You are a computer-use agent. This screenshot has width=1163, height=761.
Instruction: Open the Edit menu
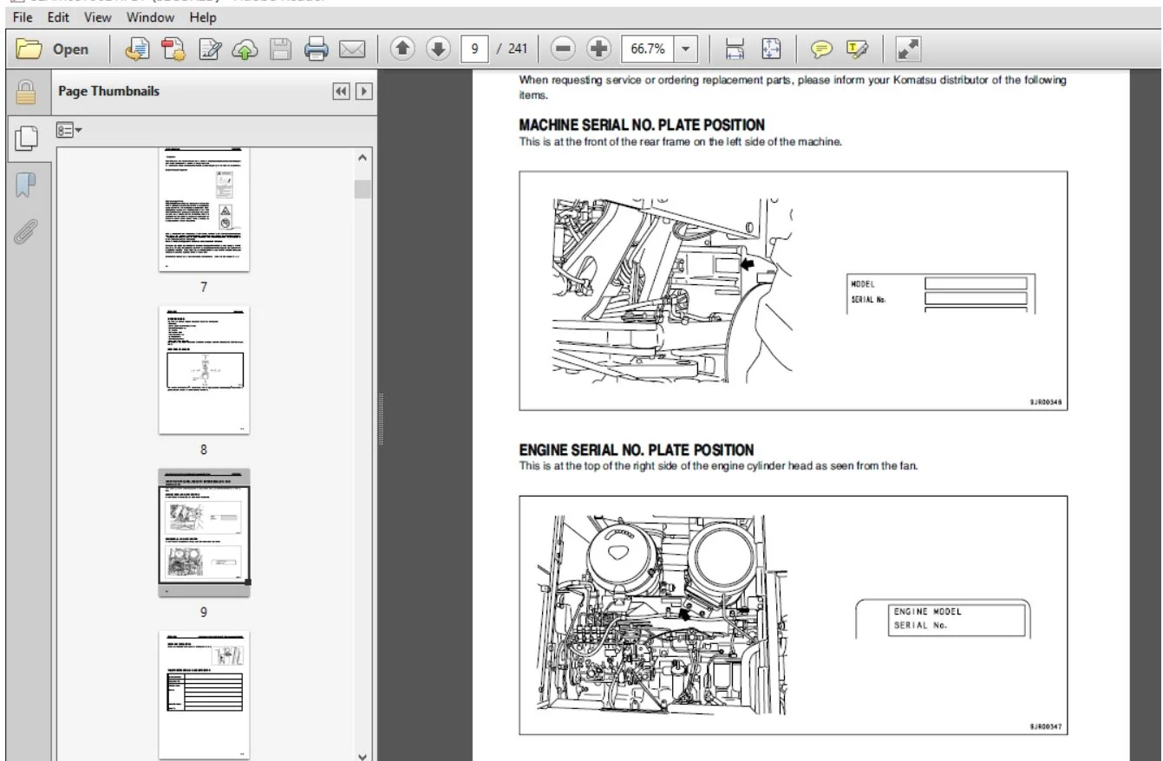(58, 17)
